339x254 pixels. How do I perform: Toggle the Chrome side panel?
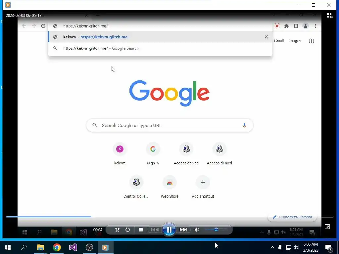(296, 26)
